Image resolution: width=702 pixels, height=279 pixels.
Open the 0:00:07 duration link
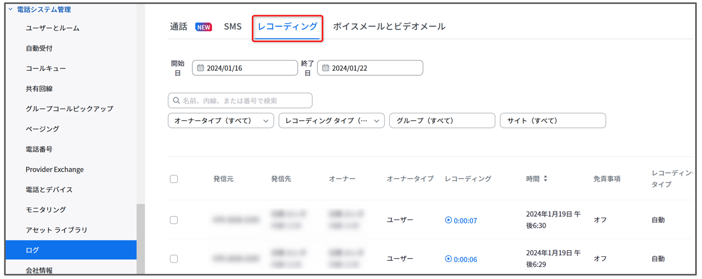[x=465, y=221]
